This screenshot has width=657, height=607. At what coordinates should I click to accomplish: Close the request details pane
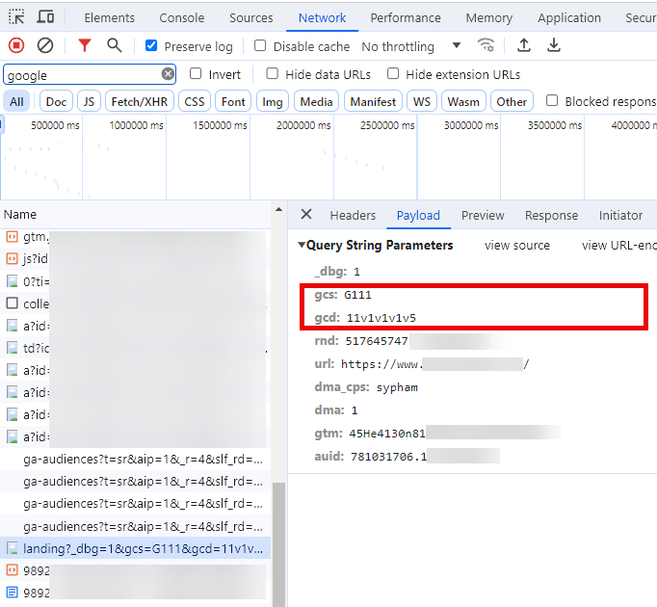[306, 215]
